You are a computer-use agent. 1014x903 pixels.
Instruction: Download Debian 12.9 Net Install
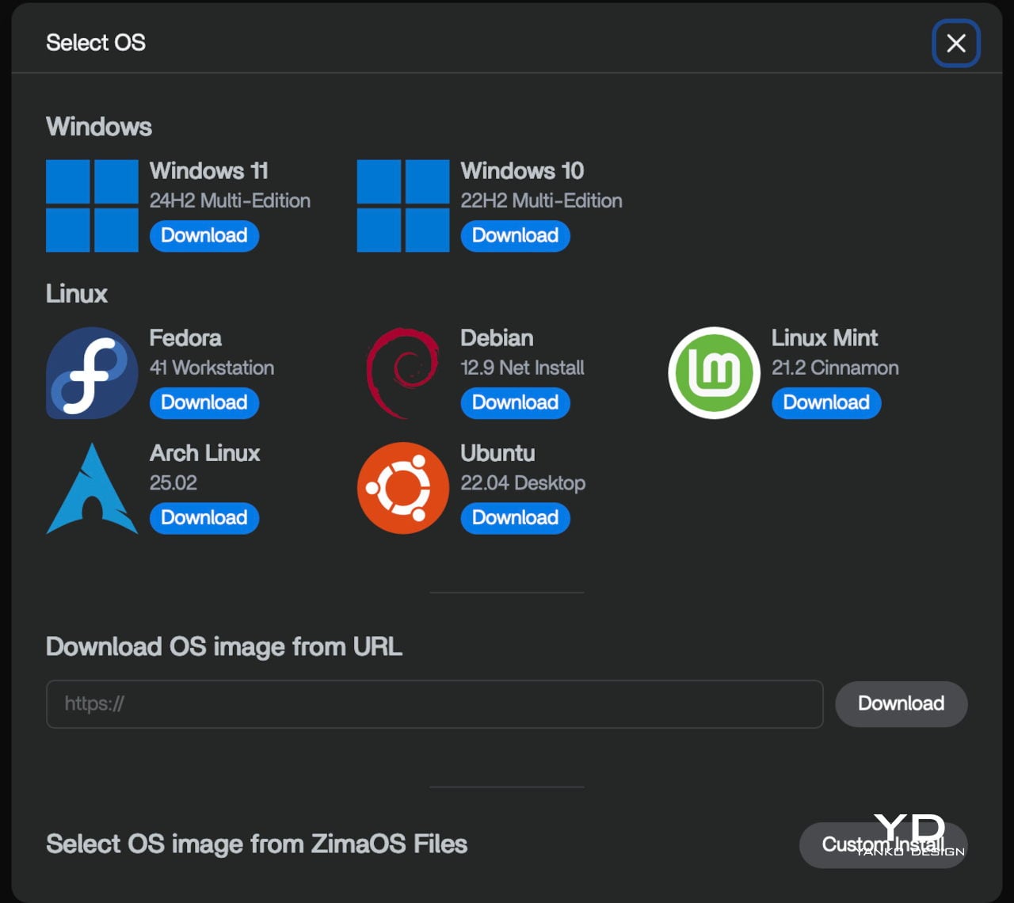[515, 403]
